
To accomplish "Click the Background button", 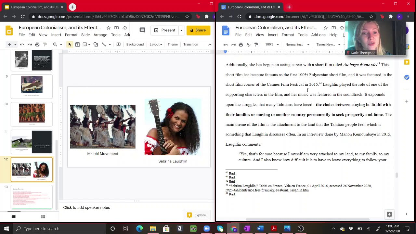I will tap(135, 45).
